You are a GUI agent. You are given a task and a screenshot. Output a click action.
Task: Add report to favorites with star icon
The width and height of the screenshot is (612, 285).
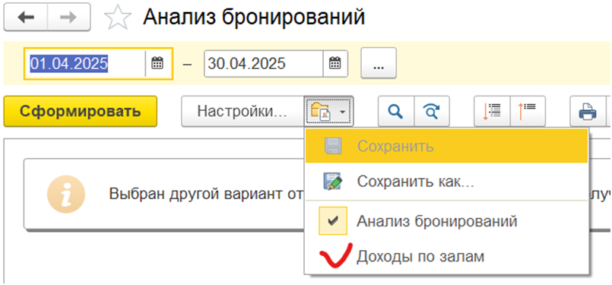point(118,17)
